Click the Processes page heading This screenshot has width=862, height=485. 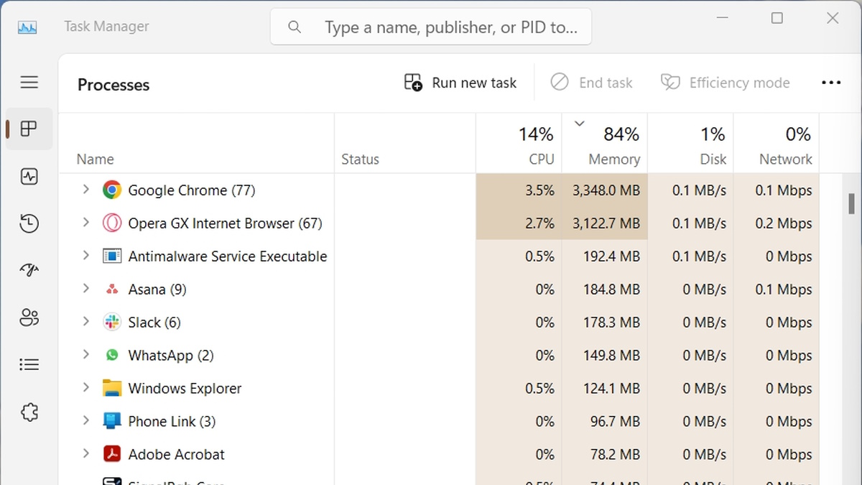pos(113,85)
